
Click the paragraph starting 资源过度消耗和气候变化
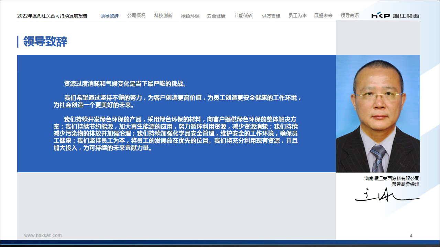pos(125,84)
